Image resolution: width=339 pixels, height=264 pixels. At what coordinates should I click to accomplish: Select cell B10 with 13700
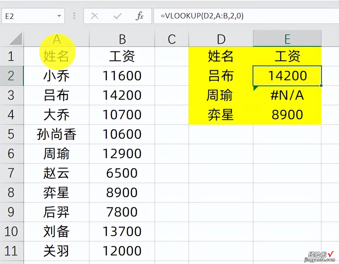122,232
